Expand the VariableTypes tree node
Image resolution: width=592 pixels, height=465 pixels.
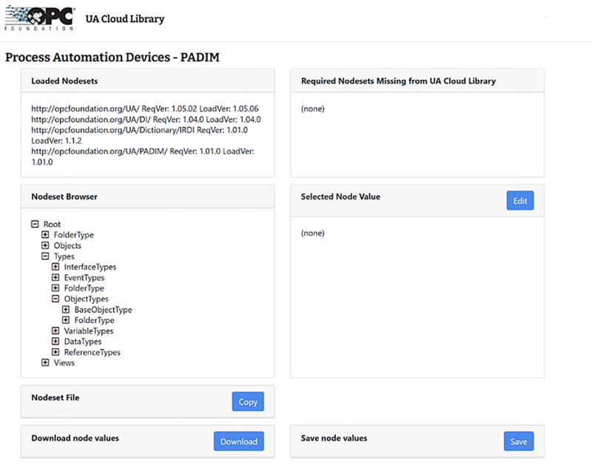[55, 331]
